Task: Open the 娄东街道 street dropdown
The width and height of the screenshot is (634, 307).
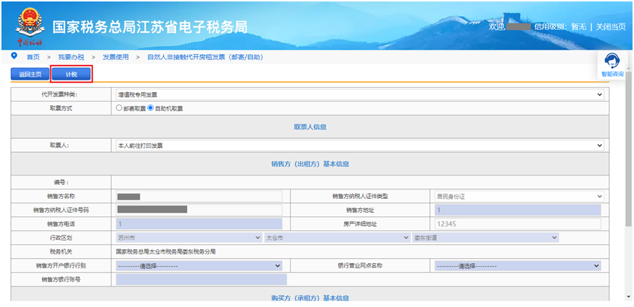Action: pos(485,238)
